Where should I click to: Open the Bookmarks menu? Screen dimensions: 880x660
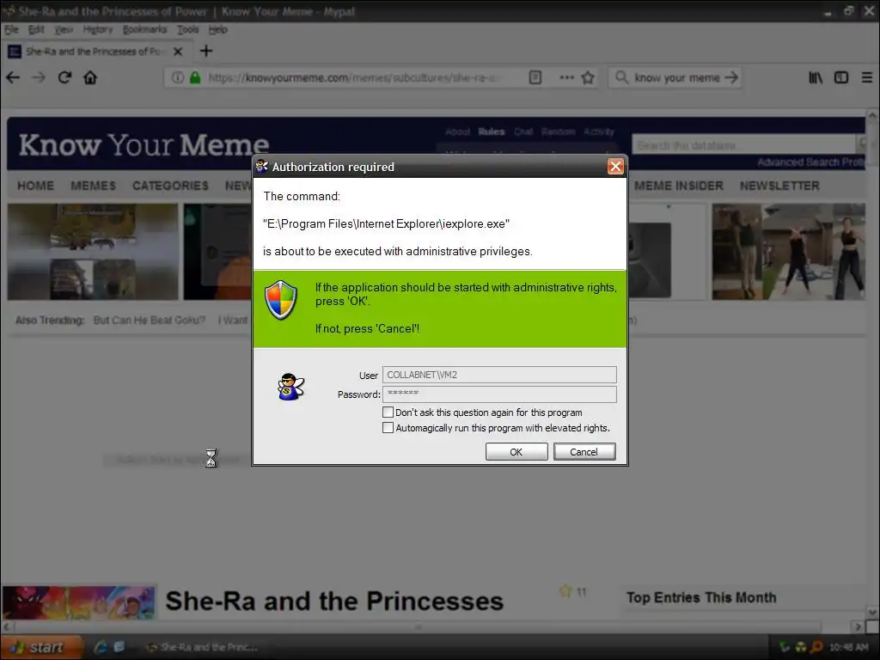pos(144,29)
